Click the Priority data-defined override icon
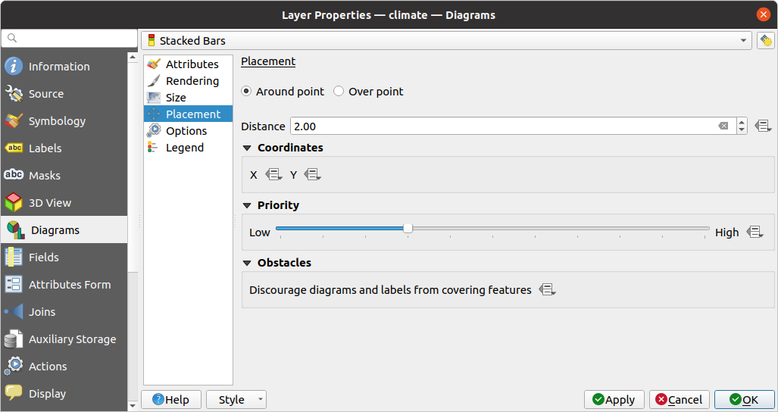The image size is (778, 412). [754, 233]
